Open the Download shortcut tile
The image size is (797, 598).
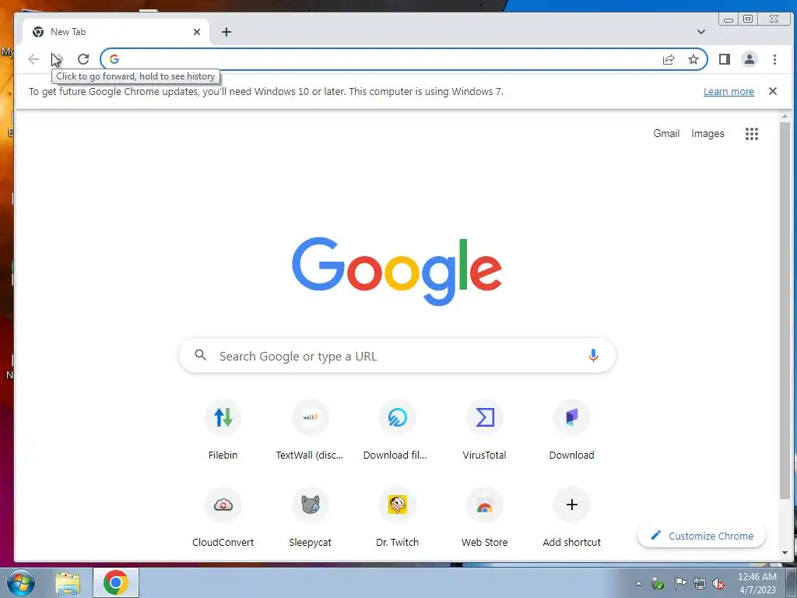point(572,430)
